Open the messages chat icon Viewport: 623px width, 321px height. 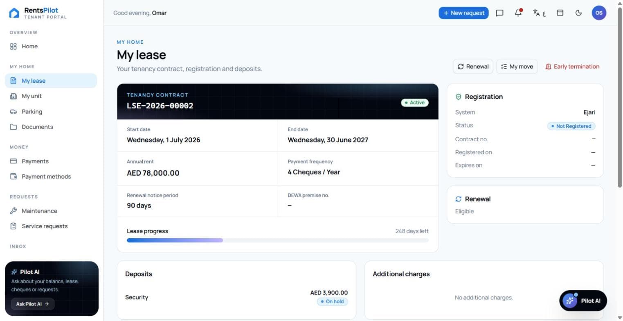click(499, 13)
